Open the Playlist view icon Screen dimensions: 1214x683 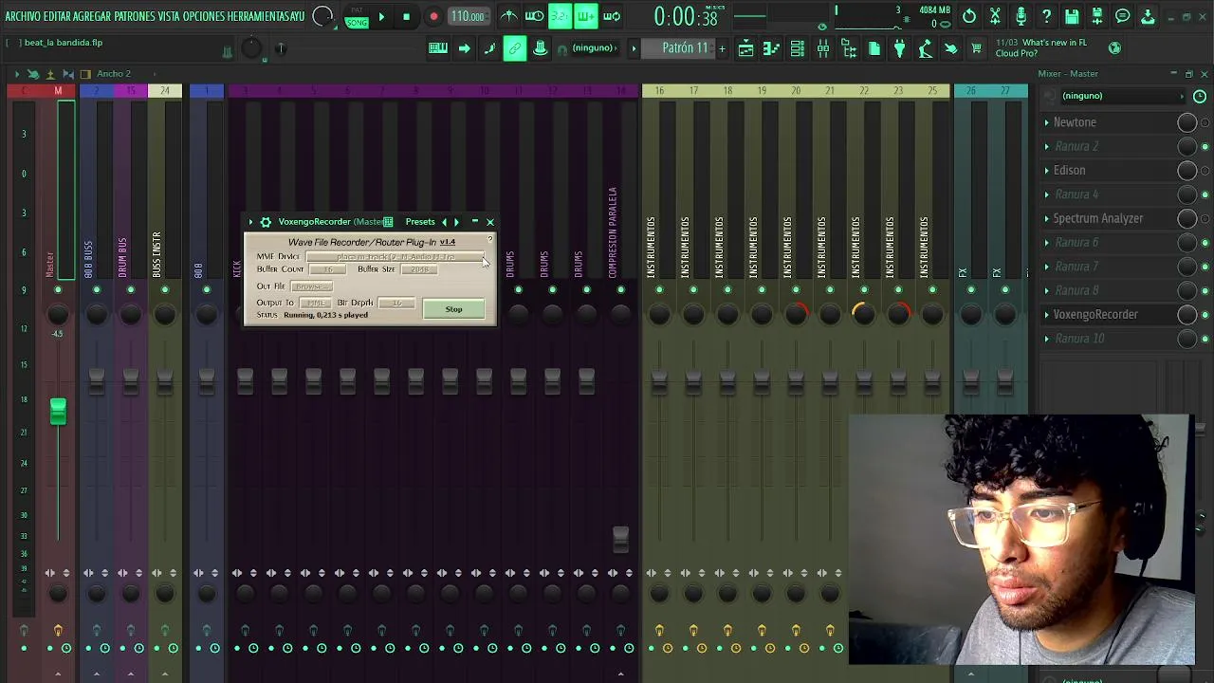click(x=746, y=48)
